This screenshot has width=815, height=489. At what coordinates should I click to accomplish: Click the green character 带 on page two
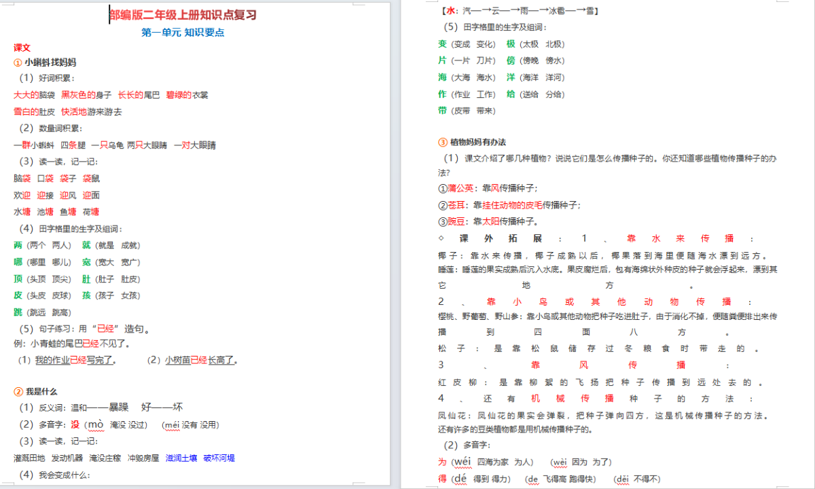pos(443,110)
